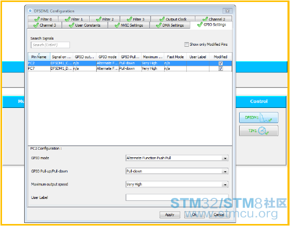
Task: Open the DMA Settings tab
Action: (170, 25)
